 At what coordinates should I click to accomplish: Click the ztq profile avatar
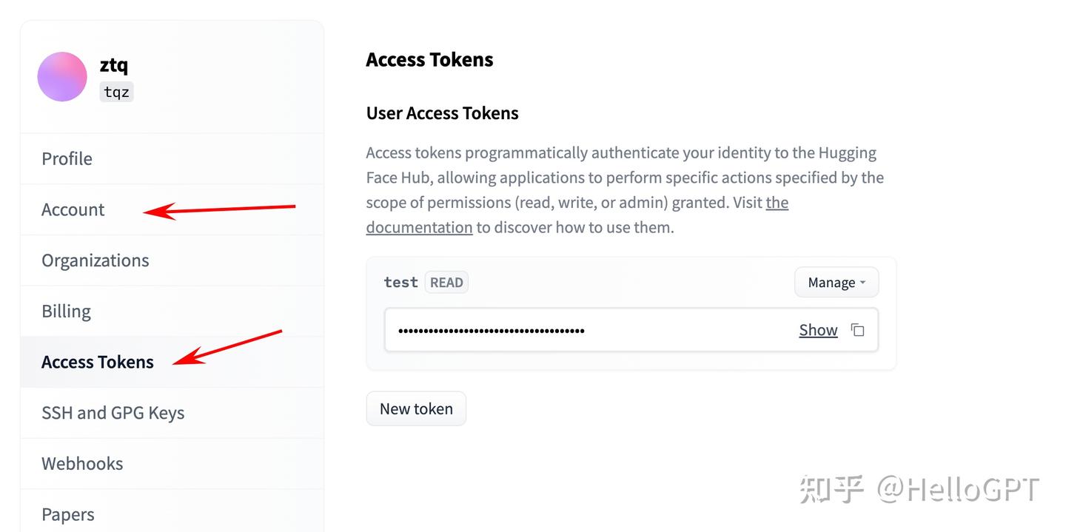coord(63,77)
